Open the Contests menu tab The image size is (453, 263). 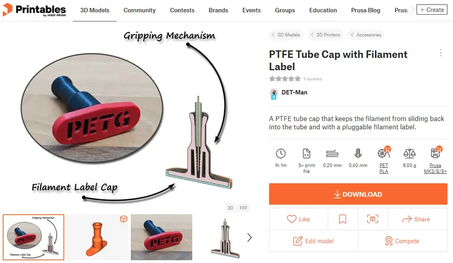[x=182, y=10]
